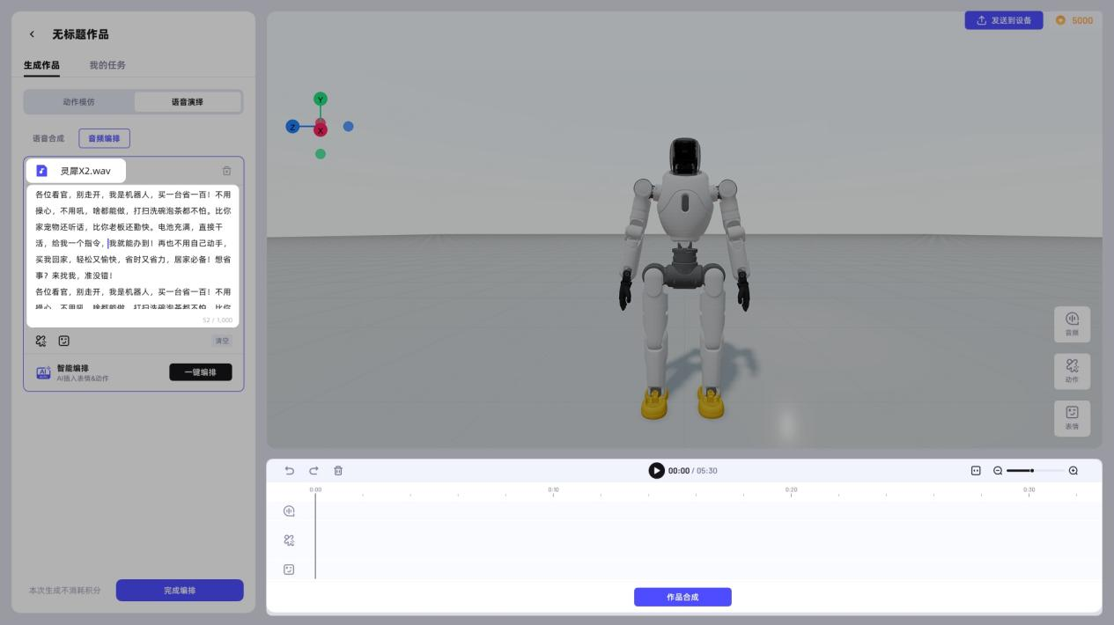Click the 发送到设备 button

pos(1003,20)
